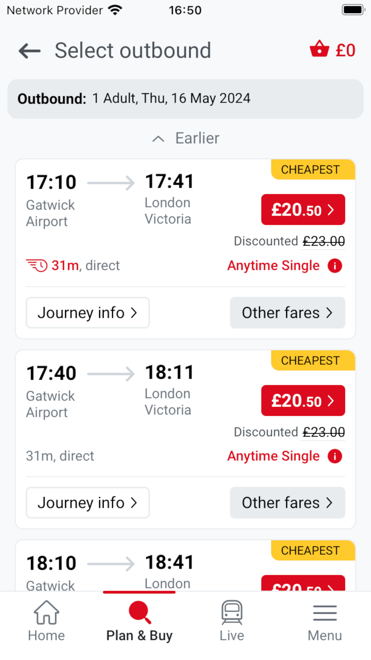This screenshot has height=660, width=371.
Task: Go to the Home tab
Action: pos(46,622)
